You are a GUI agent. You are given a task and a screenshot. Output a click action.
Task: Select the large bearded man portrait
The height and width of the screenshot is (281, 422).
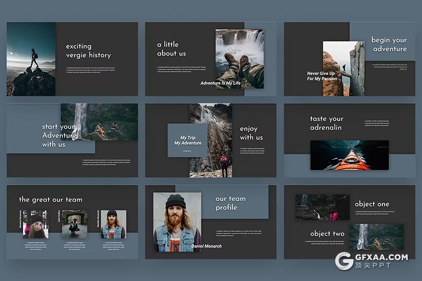(x=177, y=221)
